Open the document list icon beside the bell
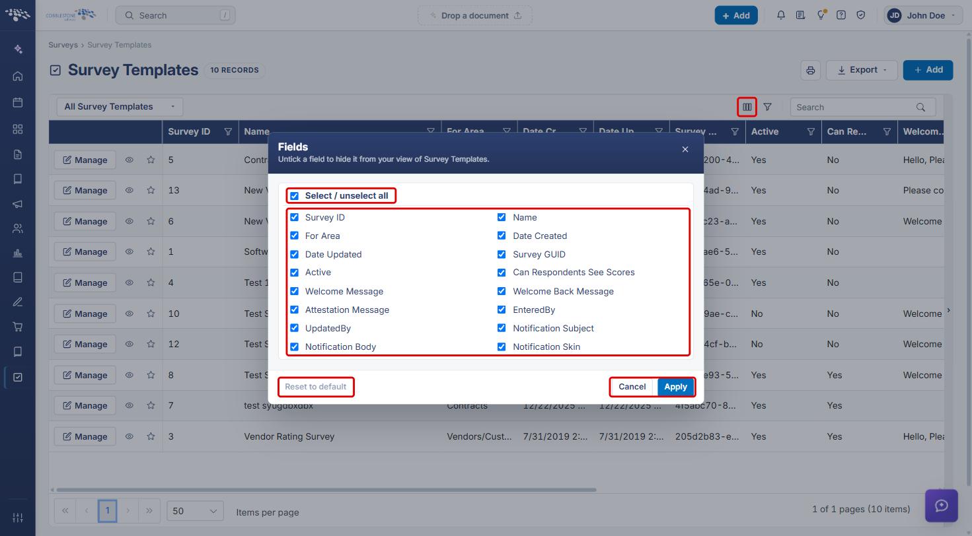This screenshot has width=972, height=536. pyautogui.click(x=801, y=15)
